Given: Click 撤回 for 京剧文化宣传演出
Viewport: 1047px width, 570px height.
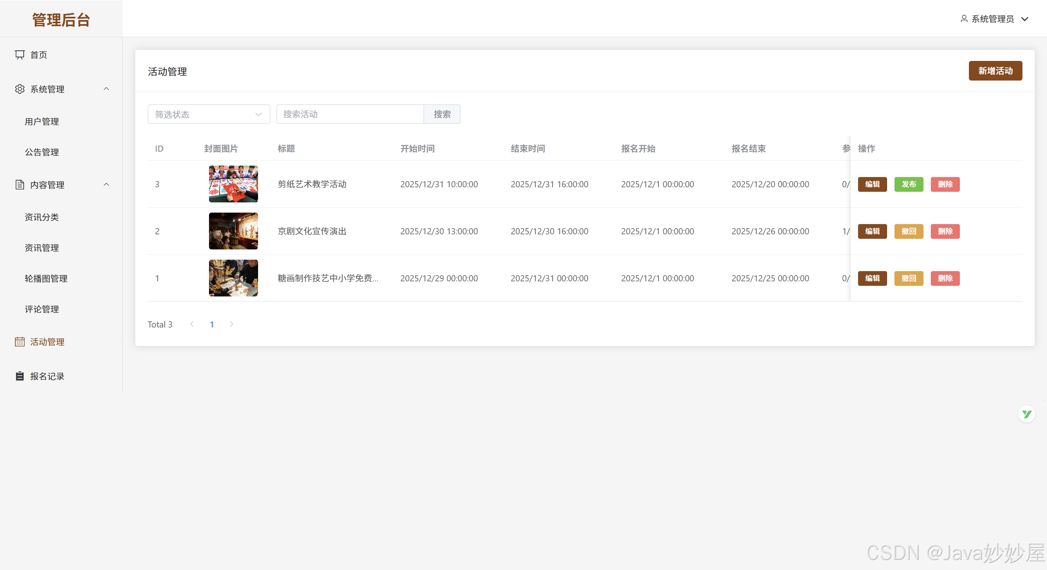Looking at the screenshot, I should (908, 231).
